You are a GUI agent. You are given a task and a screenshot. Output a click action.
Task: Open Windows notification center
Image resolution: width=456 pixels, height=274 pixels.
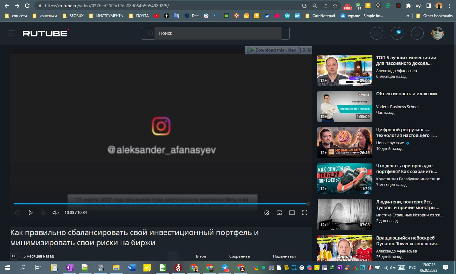(446, 268)
